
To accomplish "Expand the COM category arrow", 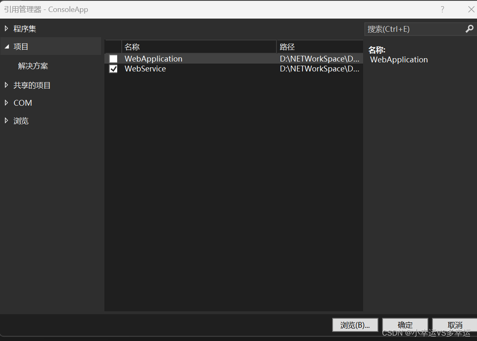I will (6, 103).
